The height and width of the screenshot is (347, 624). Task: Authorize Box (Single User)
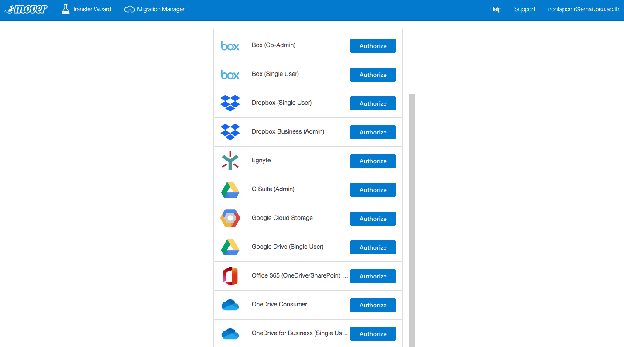373,75
